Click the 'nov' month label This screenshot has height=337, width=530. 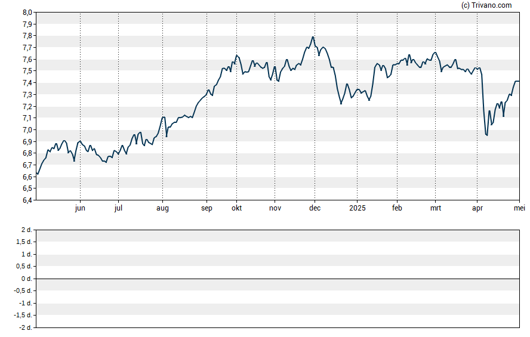(x=275, y=208)
